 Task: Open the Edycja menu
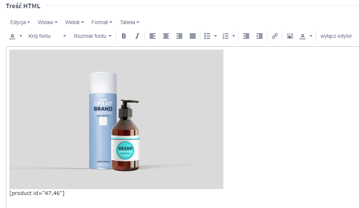click(x=20, y=22)
